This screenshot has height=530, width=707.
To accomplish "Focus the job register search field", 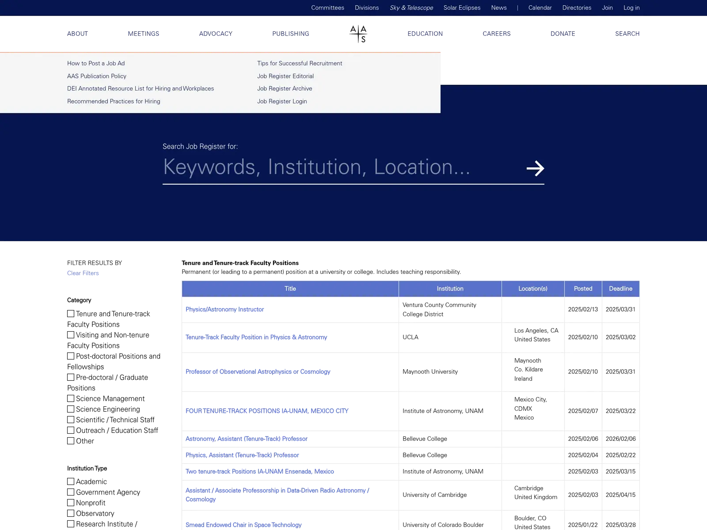I will pos(340,167).
